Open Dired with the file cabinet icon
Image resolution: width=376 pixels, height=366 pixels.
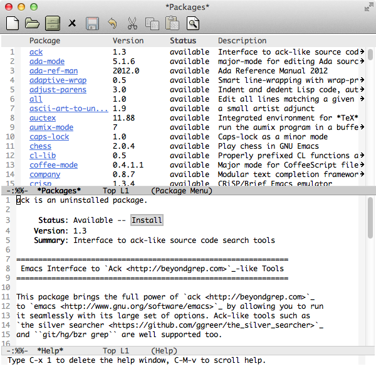point(53,23)
